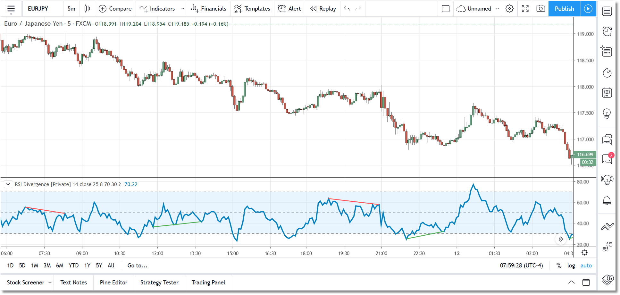The height and width of the screenshot is (295, 620).
Task: Open the hamburger main menu
Action: pyautogui.click(x=11, y=9)
